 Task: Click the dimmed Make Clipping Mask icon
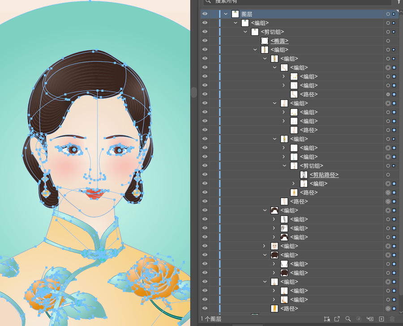click(x=359, y=319)
